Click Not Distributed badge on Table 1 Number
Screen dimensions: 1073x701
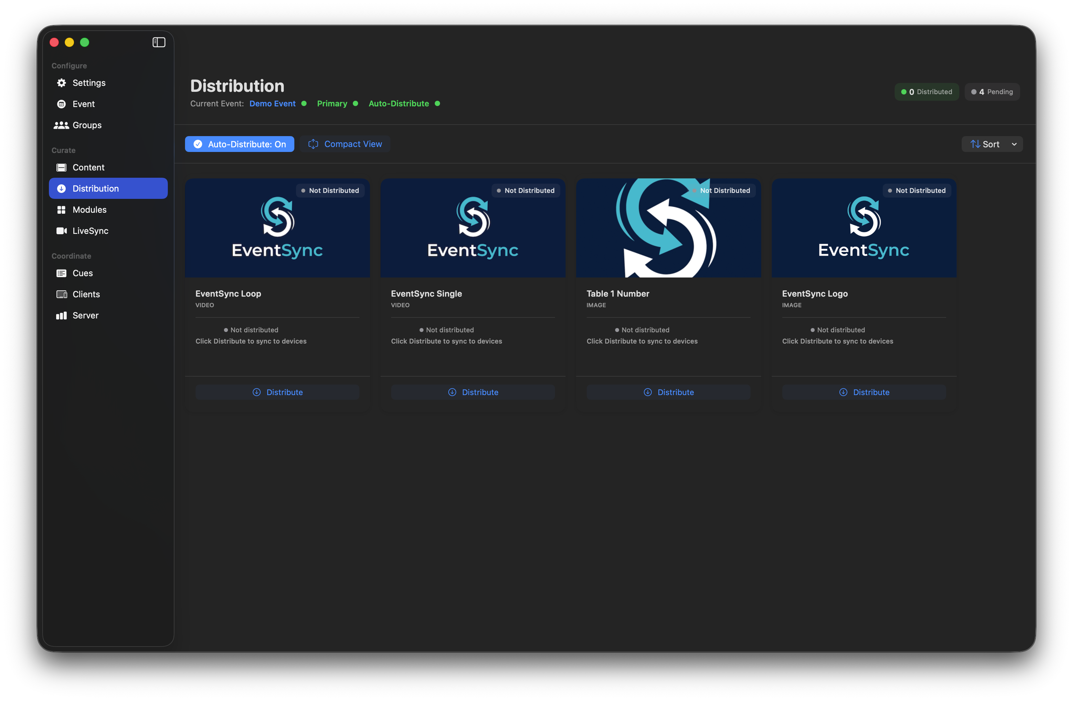[722, 191]
